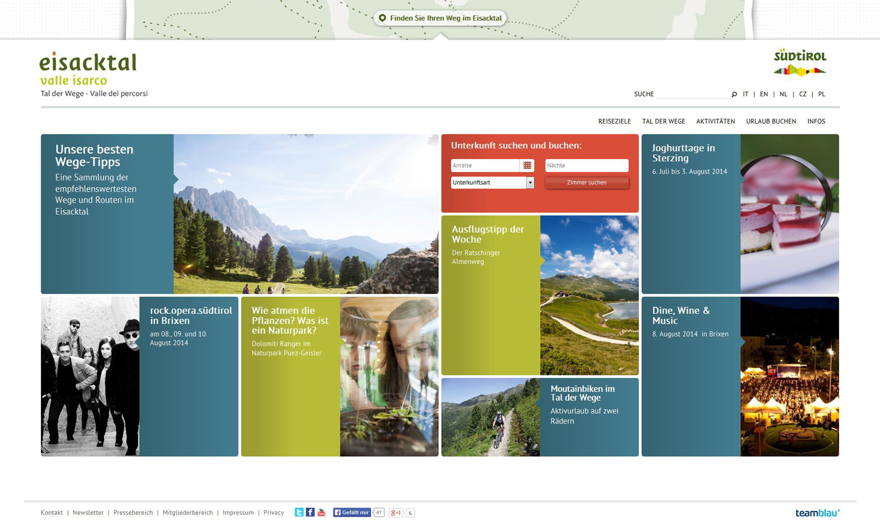The width and height of the screenshot is (880, 532).
Task: Open the Newsletter footer link
Action: pos(88,513)
